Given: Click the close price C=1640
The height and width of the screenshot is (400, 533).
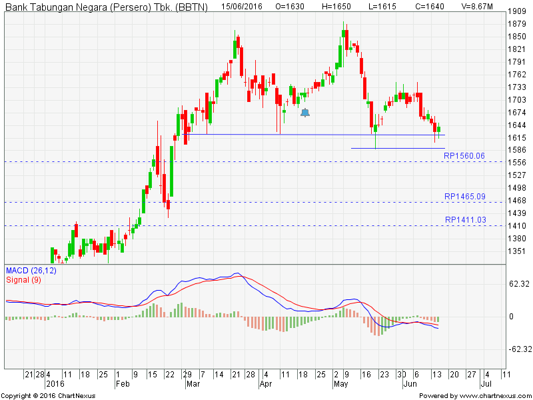Looking at the screenshot, I should click(x=430, y=7).
